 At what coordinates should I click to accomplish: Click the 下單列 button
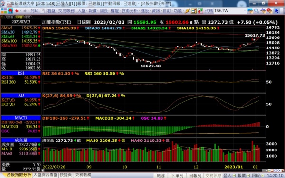[177, 176]
